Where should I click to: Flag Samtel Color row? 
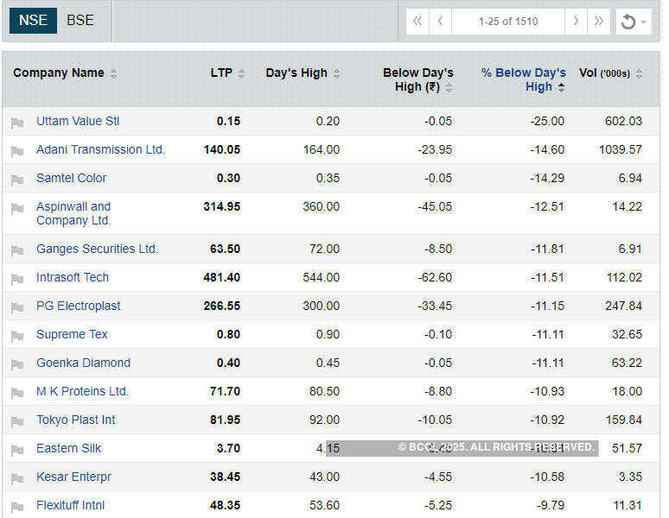click(x=17, y=180)
